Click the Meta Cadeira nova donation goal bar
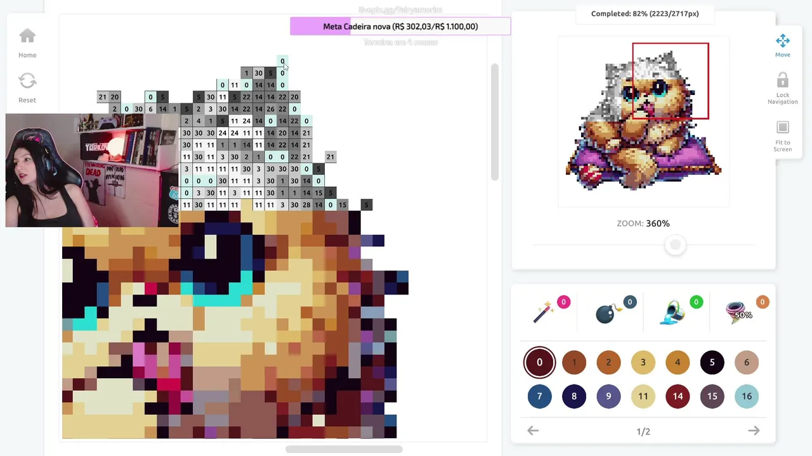 click(x=400, y=27)
